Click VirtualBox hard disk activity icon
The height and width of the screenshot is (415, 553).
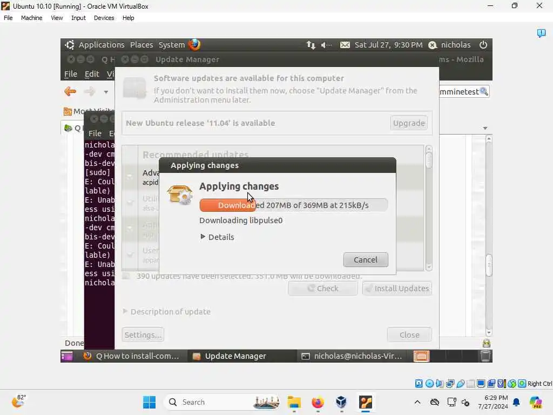(x=419, y=384)
